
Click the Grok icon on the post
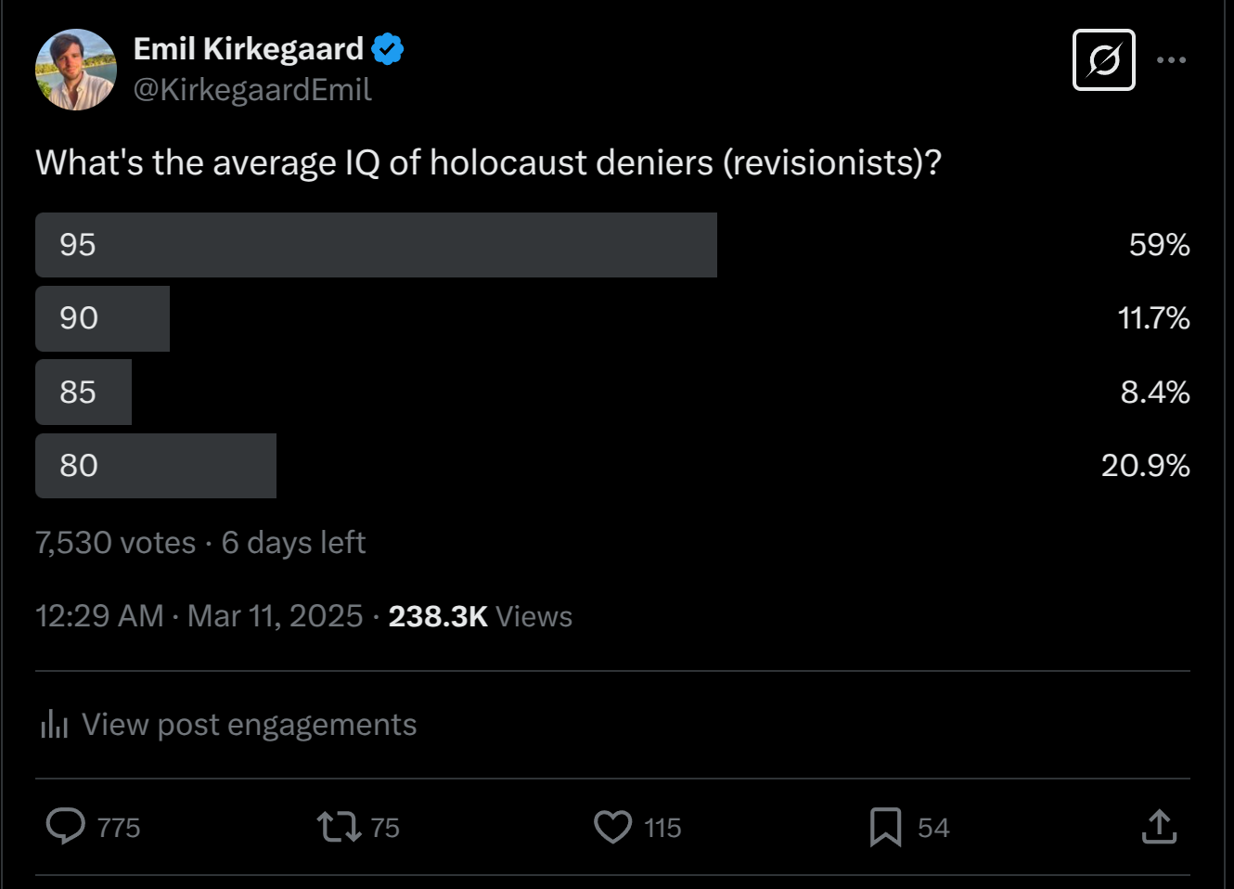pos(1103,60)
